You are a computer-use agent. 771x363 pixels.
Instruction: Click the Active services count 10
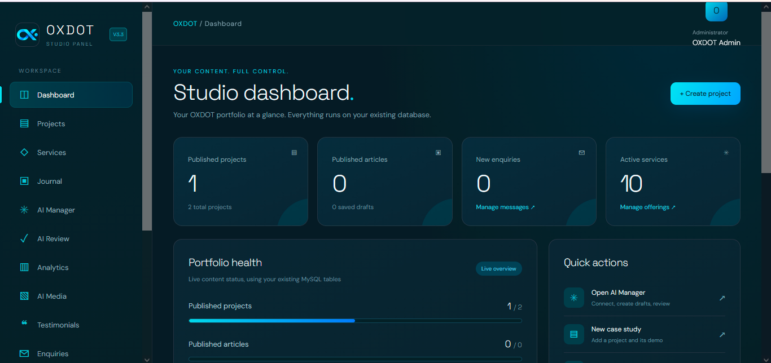coord(631,184)
